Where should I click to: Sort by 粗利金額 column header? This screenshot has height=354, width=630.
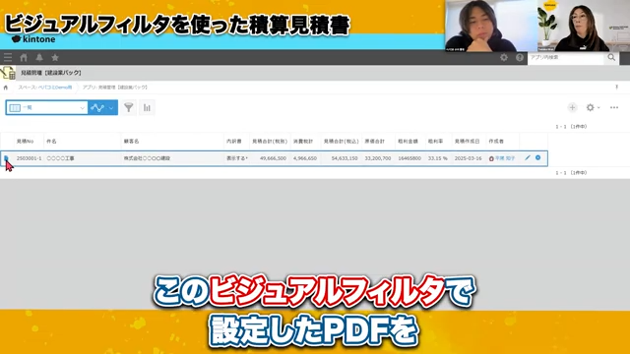[408, 142]
